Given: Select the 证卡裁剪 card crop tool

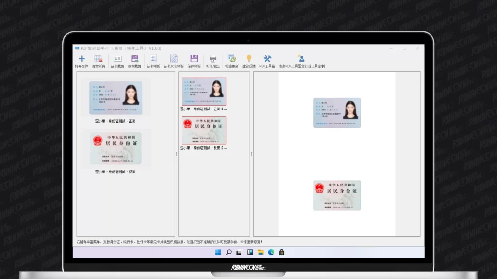Looking at the screenshot, I should click(117, 59).
